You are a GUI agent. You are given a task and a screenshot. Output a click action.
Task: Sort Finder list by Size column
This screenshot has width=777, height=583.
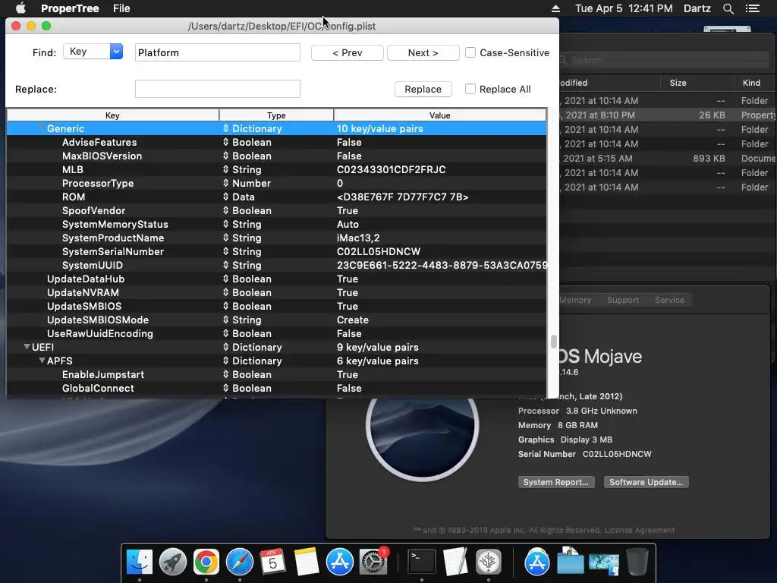(678, 83)
